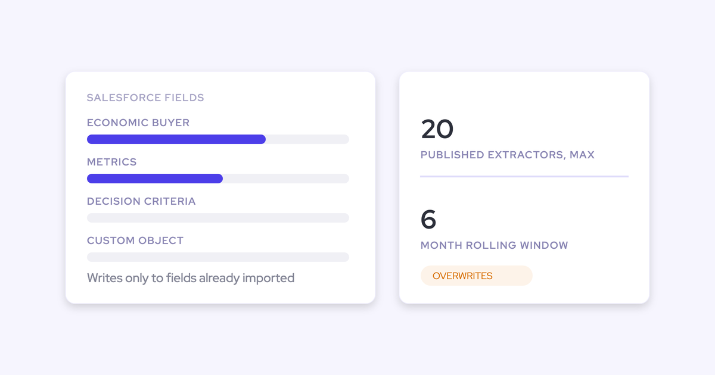The height and width of the screenshot is (375, 715).
Task: Click the unfilled end of Economic Buyer bar
Action: coord(307,139)
